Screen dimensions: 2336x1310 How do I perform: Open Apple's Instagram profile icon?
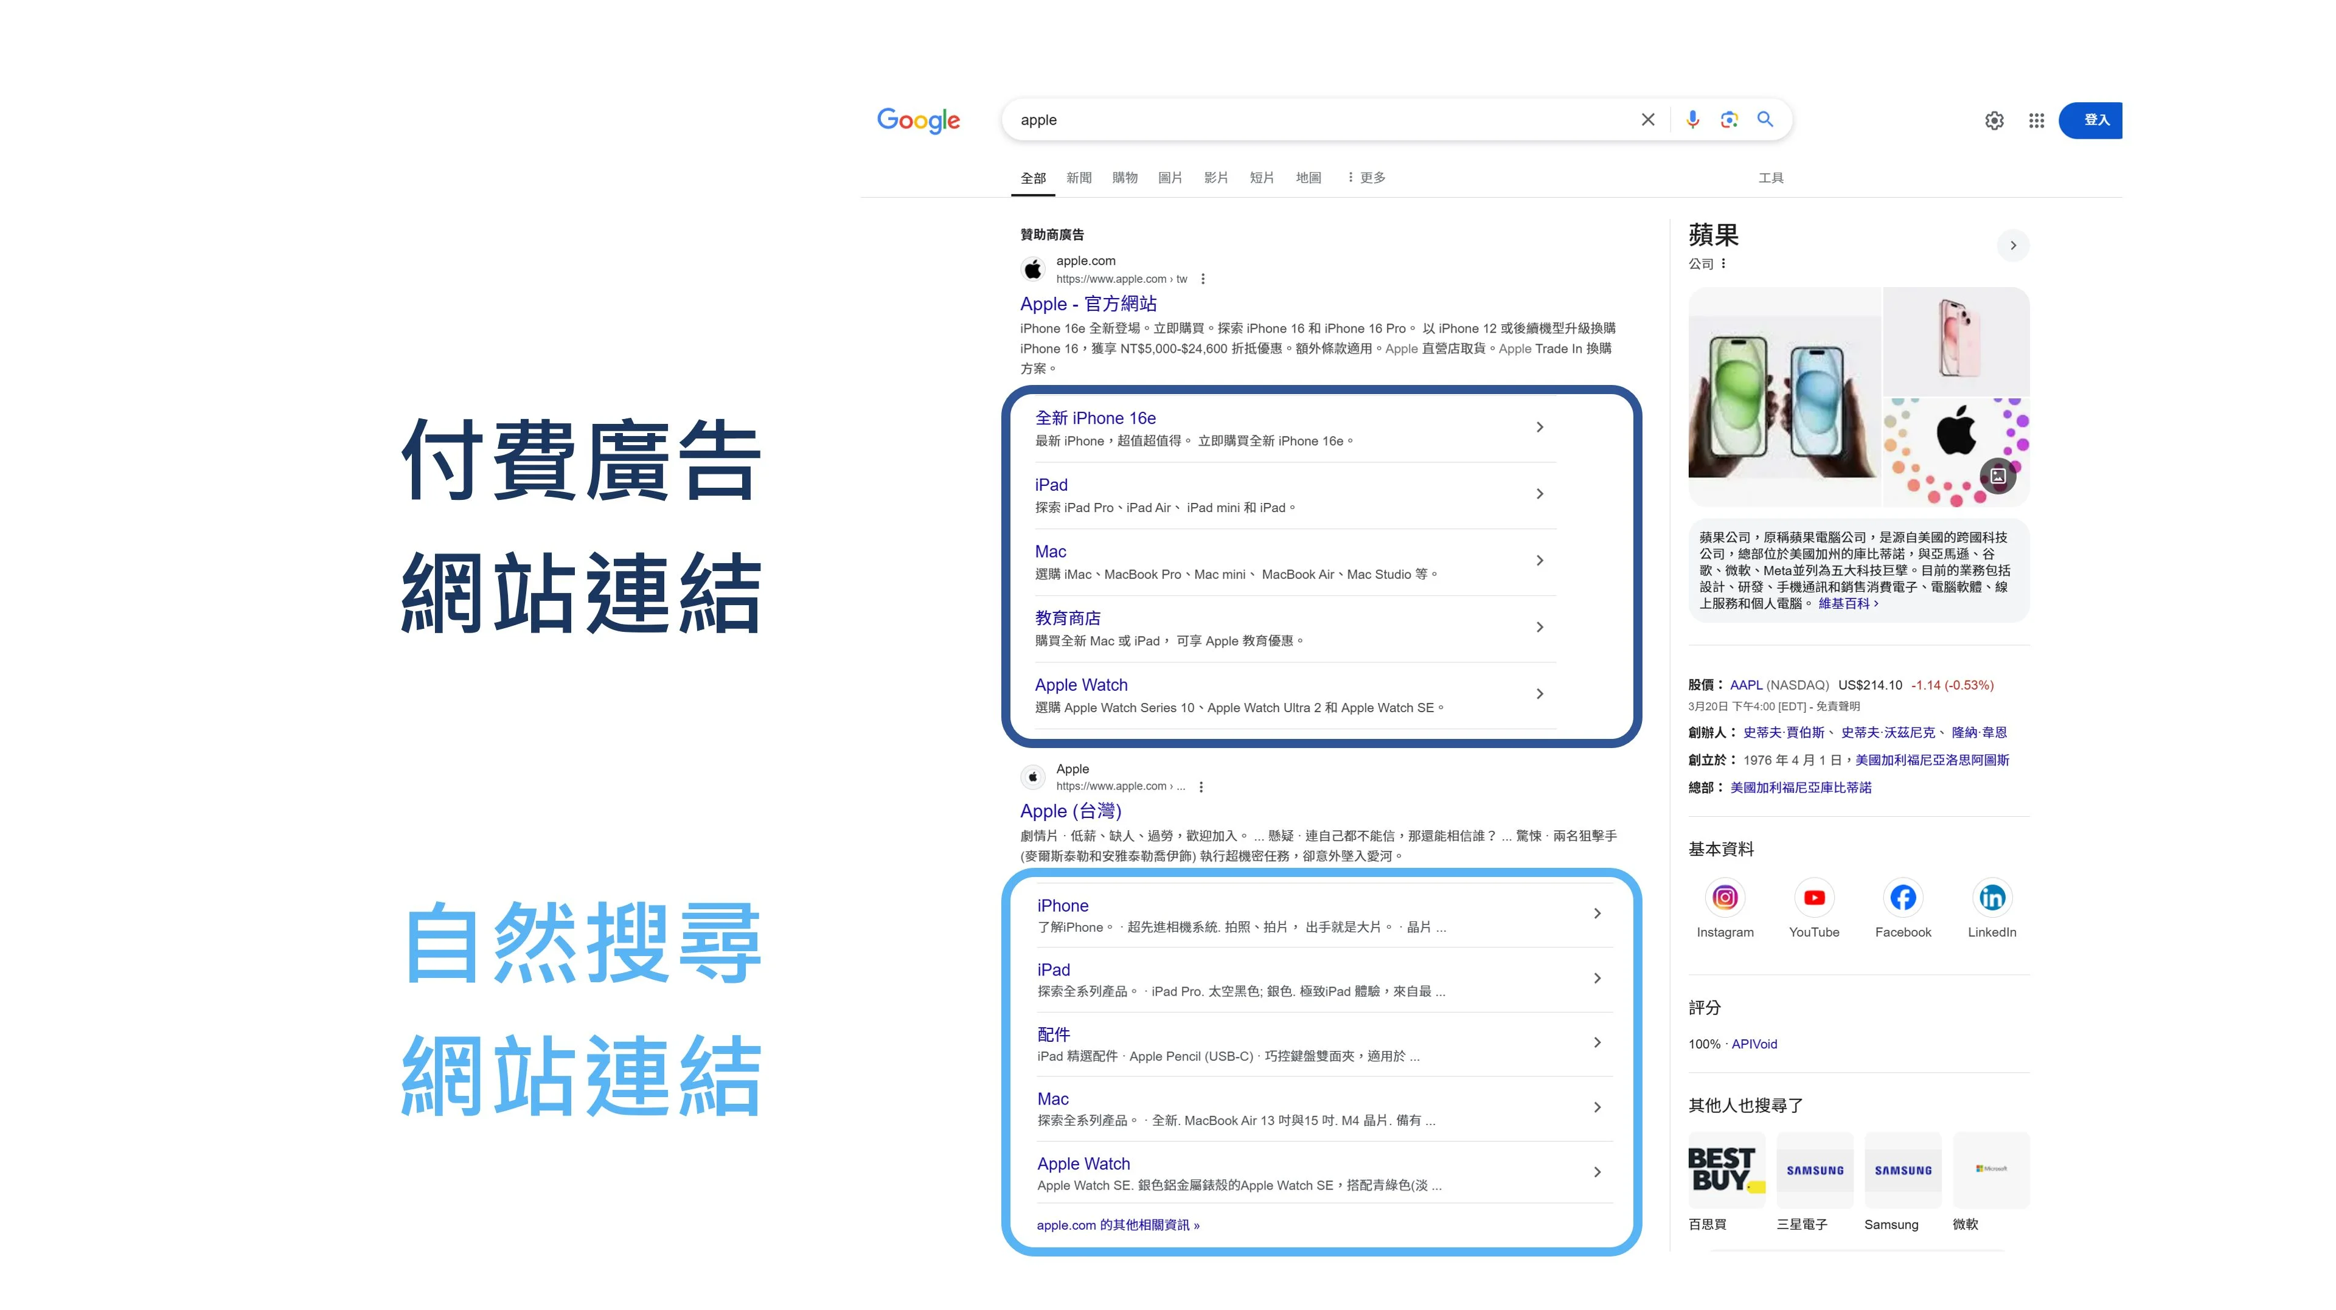pyautogui.click(x=1725, y=898)
